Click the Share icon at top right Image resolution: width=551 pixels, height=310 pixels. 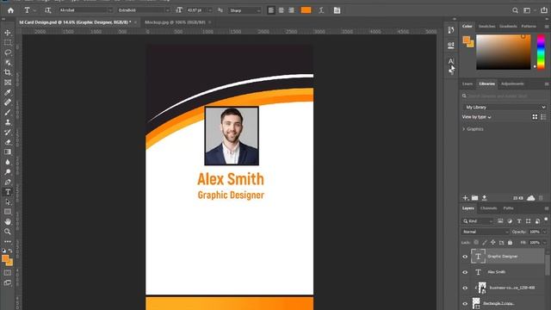click(x=543, y=10)
